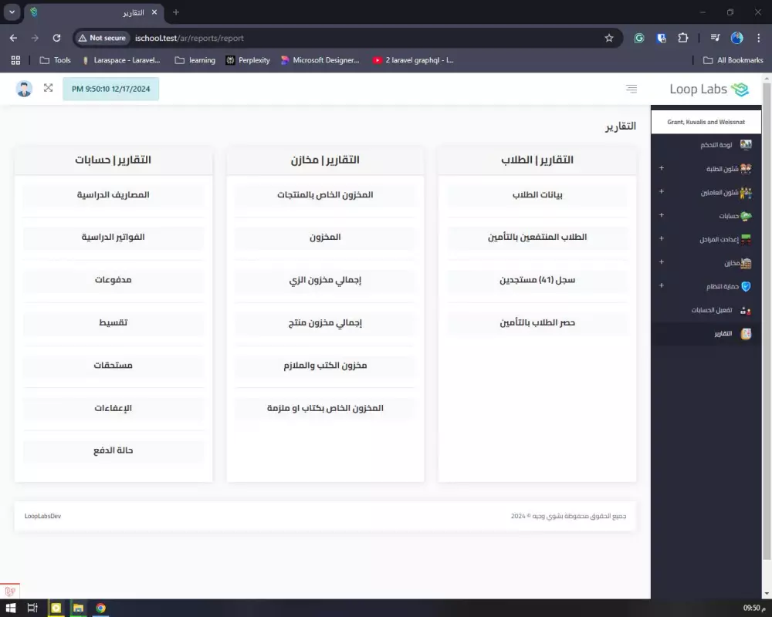Viewport: 772px width, 617px height.
Task: Expand the حسابات accounts section with its plus
Action: 661,215
